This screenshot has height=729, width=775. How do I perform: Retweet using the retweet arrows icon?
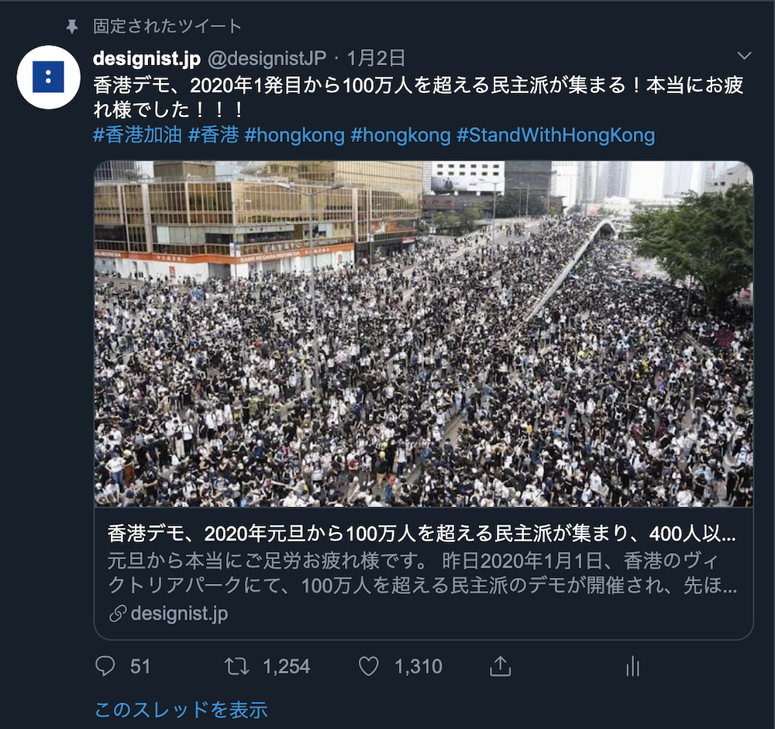pos(236,666)
